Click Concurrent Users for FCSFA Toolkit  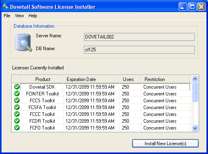pos(160,107)
